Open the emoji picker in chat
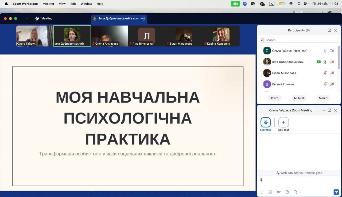The width and height of the screenshot is (342, 197). pos(270,192)
